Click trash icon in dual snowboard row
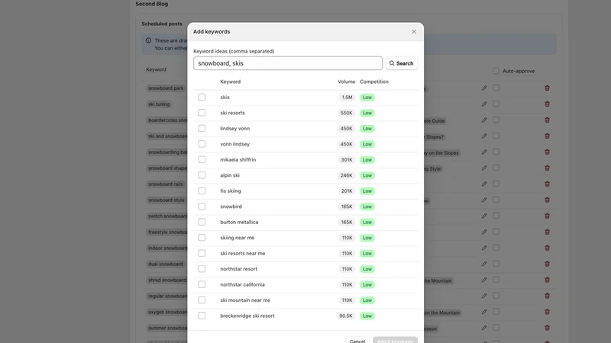Image resolution: width=611 pixels, height=343 pixels. pyautogui.click(x=547, y=264)
